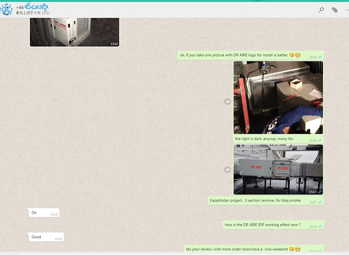
Task: Click the received "Good" message bubble
Action: 45,237
